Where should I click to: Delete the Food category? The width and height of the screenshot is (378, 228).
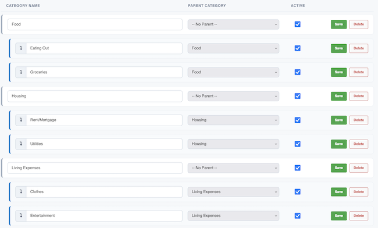(x=359, y=24)
